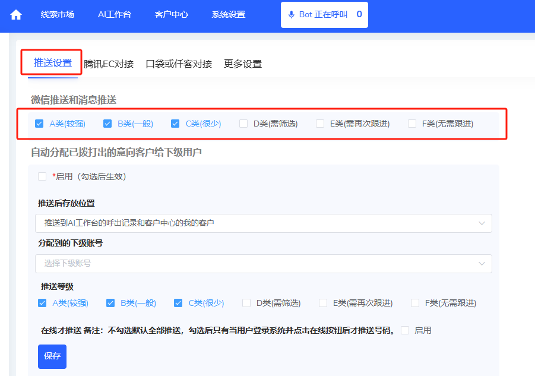Screen dimensions: 535x376
Task: Open the 线索市场 menu
Action: pyautogui.click(x=58, y=15)
